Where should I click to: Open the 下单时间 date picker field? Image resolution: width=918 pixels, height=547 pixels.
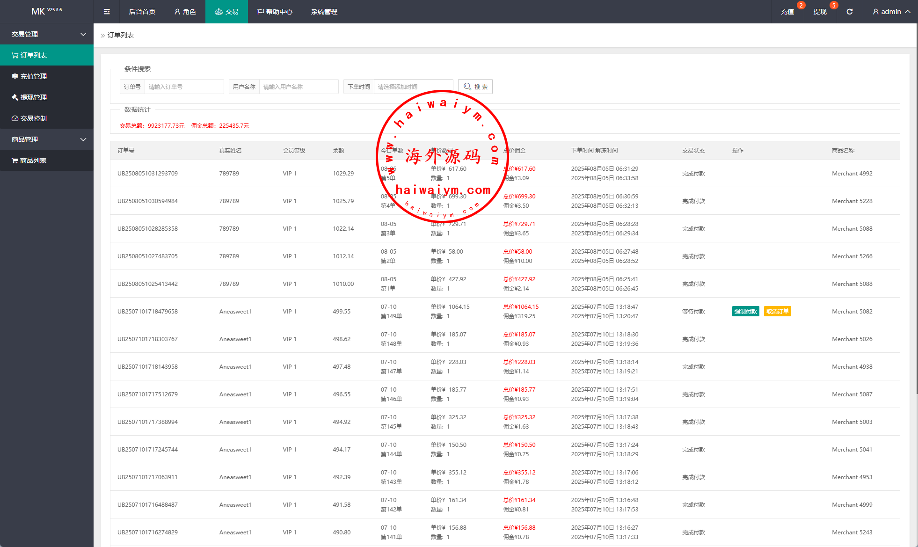pos(413,87)
